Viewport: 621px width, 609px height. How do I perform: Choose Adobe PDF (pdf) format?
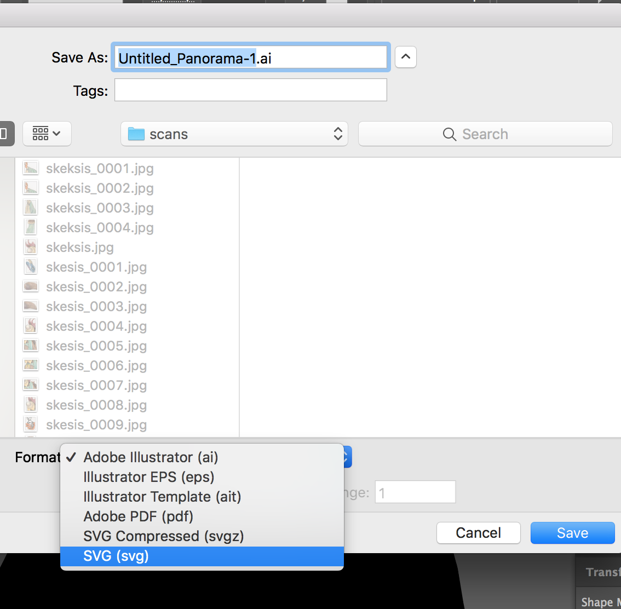202,516
